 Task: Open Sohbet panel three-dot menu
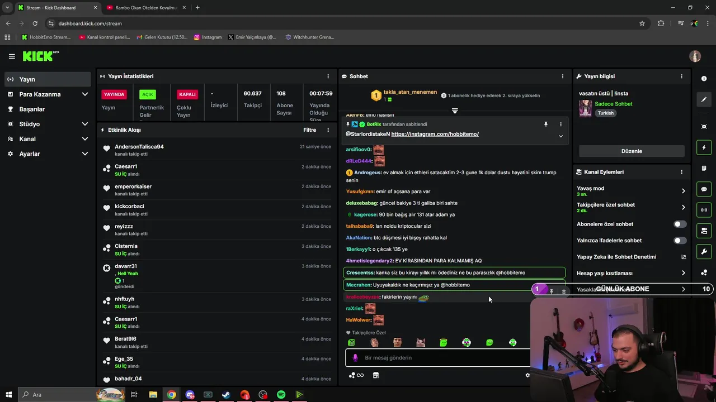[x=563, y=76]
